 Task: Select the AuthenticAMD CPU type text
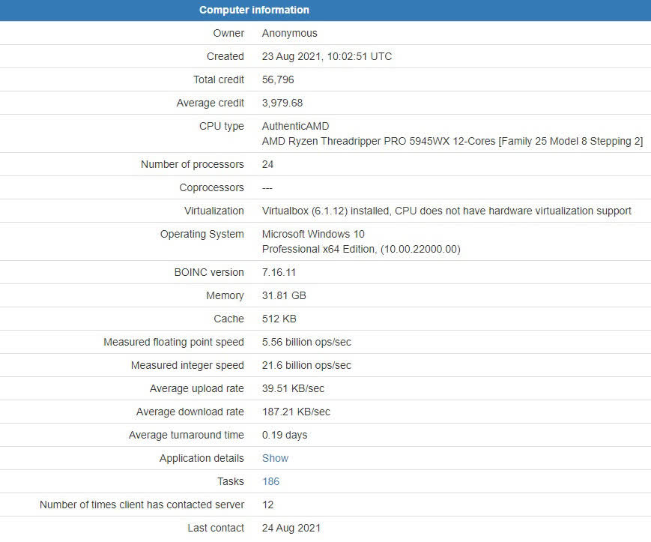(x=296, y=126)
